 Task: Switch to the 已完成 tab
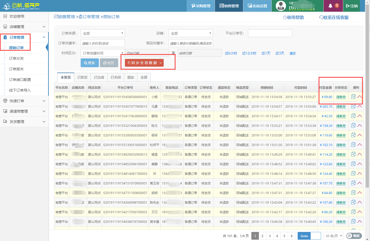(x=99, y=77)
